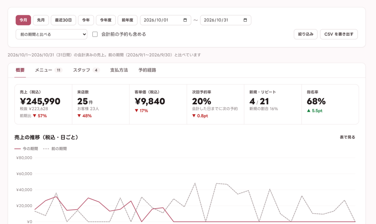Image resolution: width=376 pixels, height=224 pixels.
Task: Click the 売上の推移（税込・日ごと） heading
Action: point(46,137)
